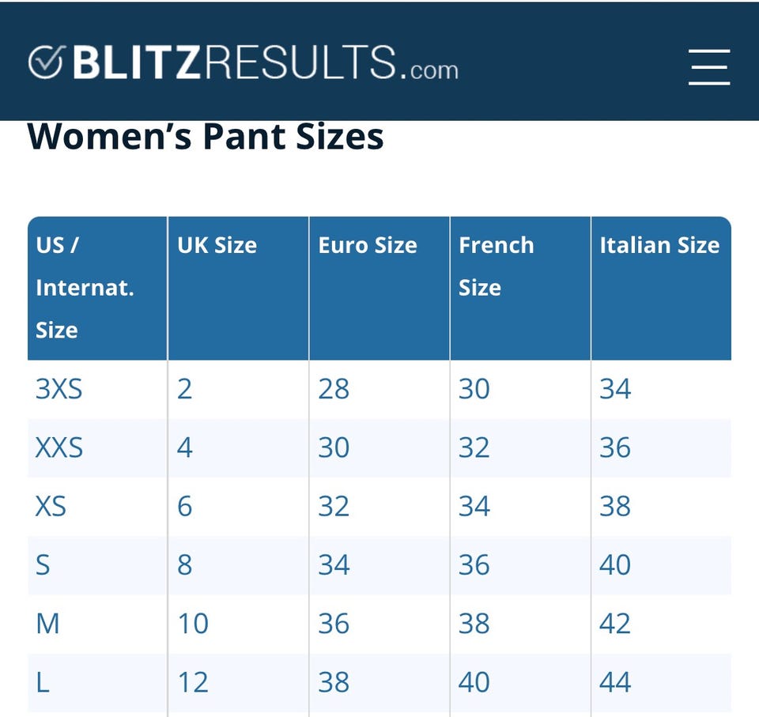Click the BLITZRESULTS.com site logo text

265,62
